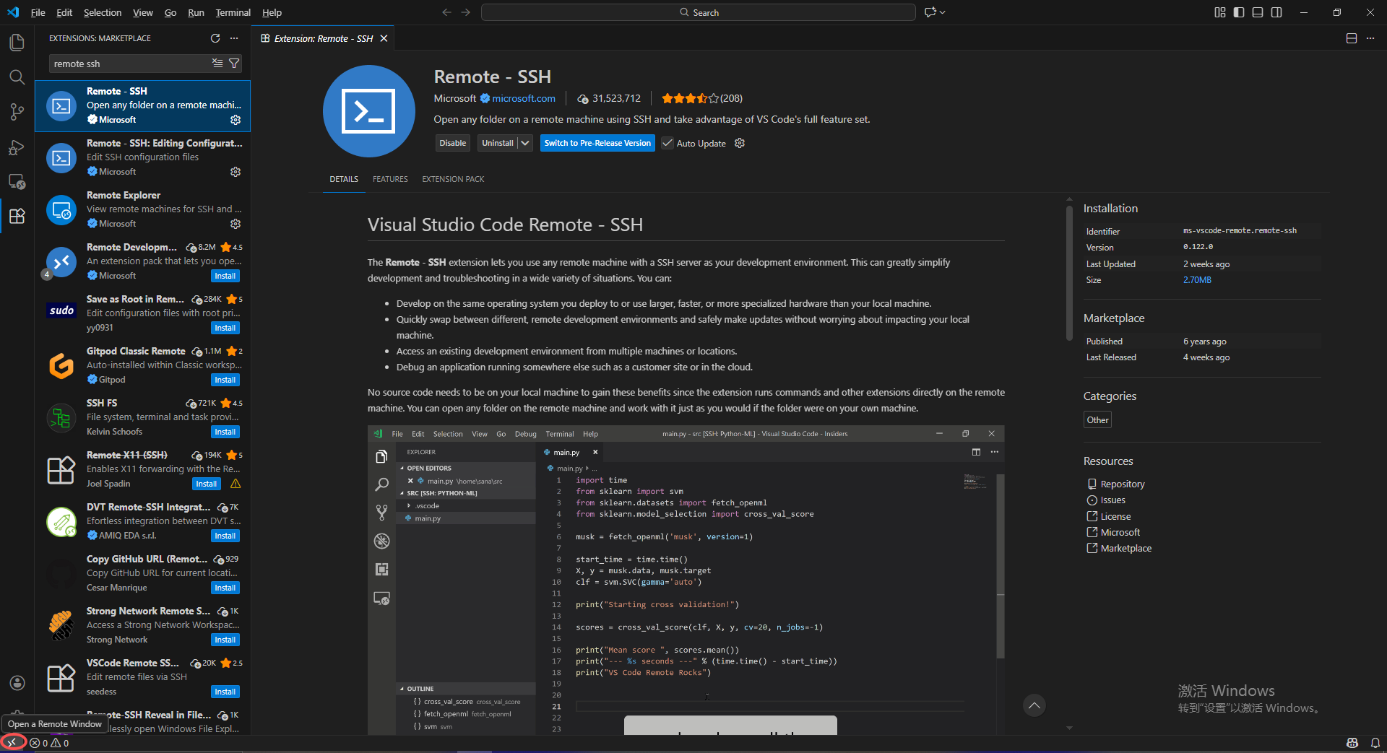Open the Help menu
The width and height of the screenshot is (1387, 753).
(x=272, y=12)
